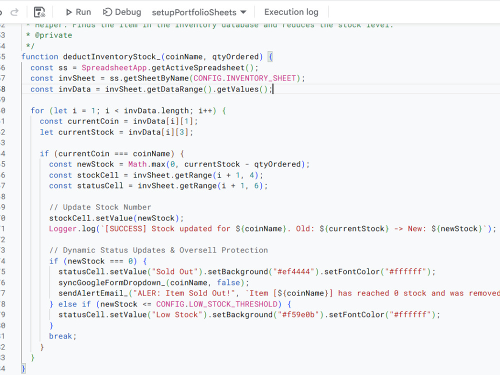Click CONFIG.LOW_STOCK_THRESHOLD in the else if
Screen dimensions: 500x375
(x=216, y=304)
